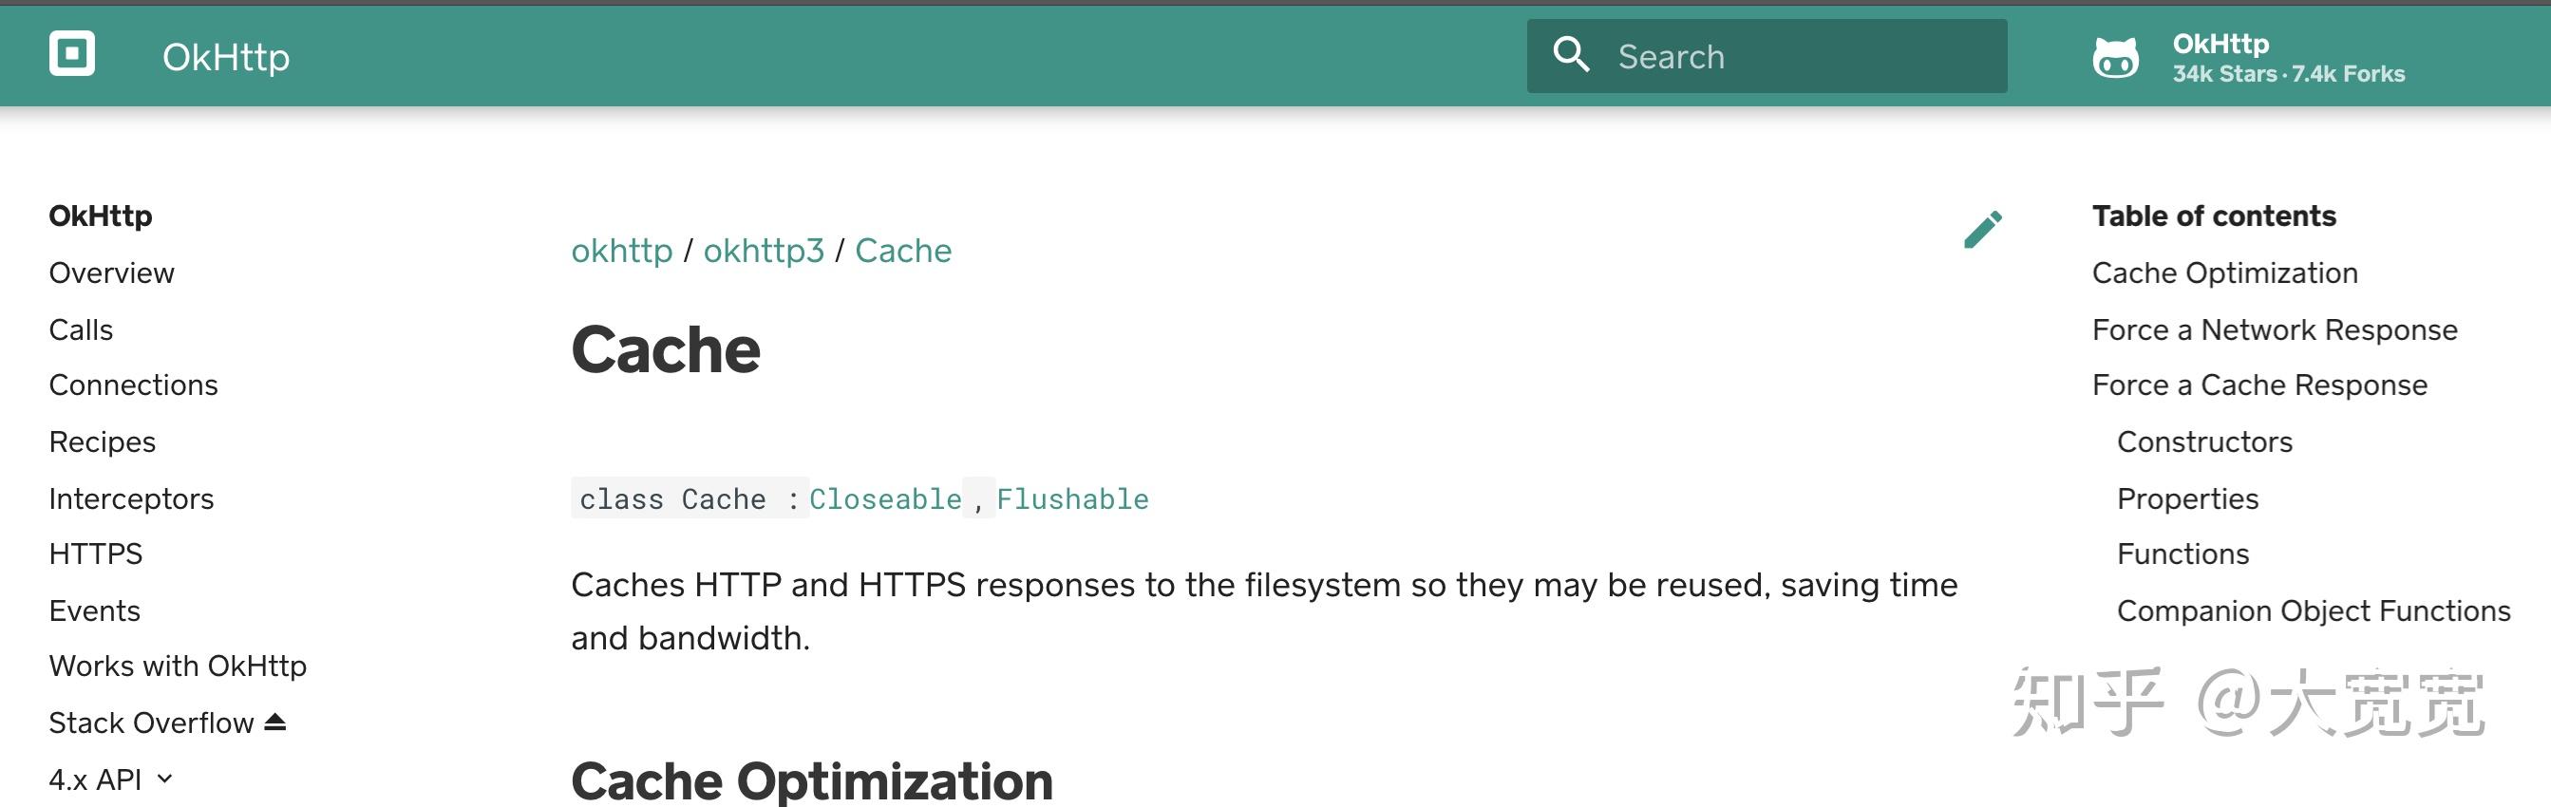Open Works with OkHttp page

click(178, 666)
